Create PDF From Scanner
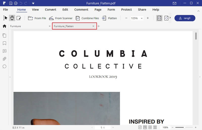 point(61,18)
